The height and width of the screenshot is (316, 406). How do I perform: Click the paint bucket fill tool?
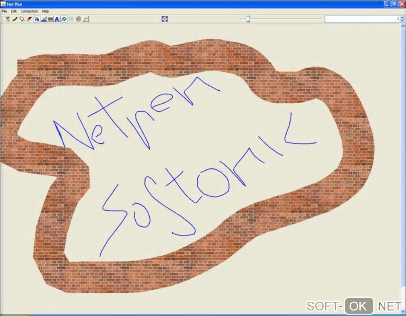click(37, 19)
